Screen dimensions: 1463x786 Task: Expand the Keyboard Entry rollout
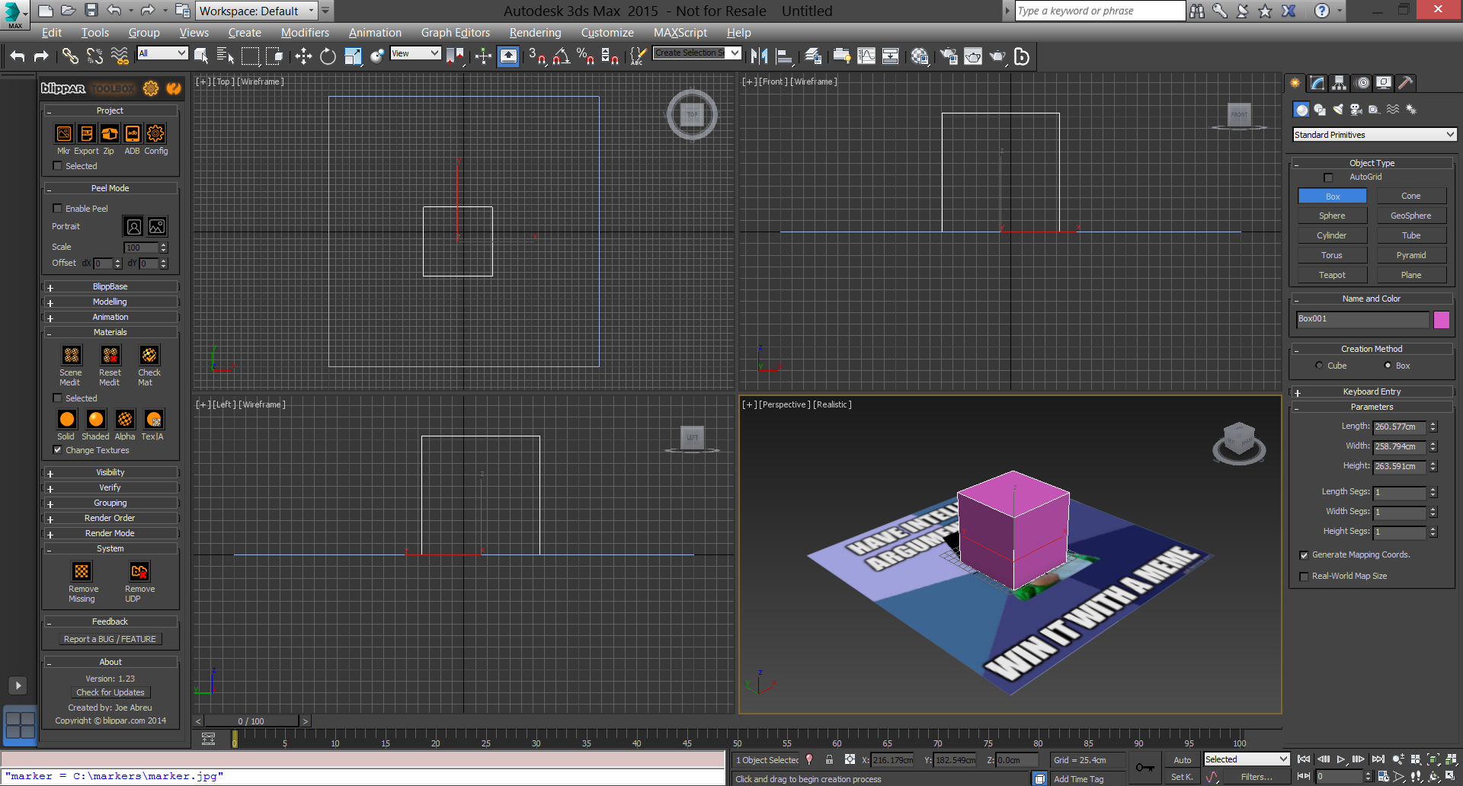pos(1372,391)
